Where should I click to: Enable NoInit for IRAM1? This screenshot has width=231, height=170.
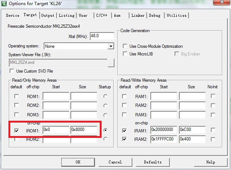point(213,130)
